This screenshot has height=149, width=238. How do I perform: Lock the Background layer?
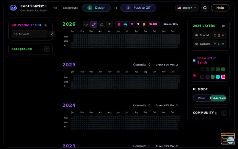click(x=215, y=44)
